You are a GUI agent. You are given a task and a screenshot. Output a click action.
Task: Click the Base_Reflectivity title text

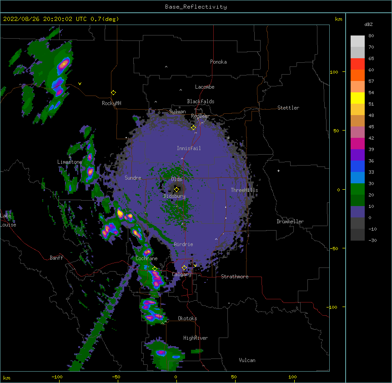(196, 7)
